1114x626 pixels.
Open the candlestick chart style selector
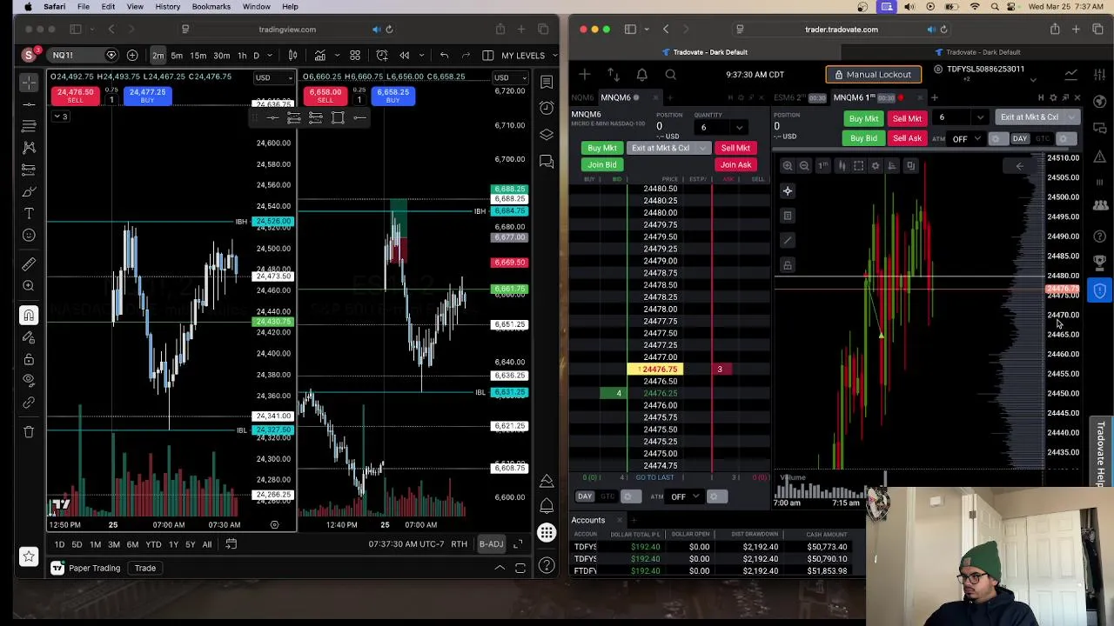tap(292, 56)
